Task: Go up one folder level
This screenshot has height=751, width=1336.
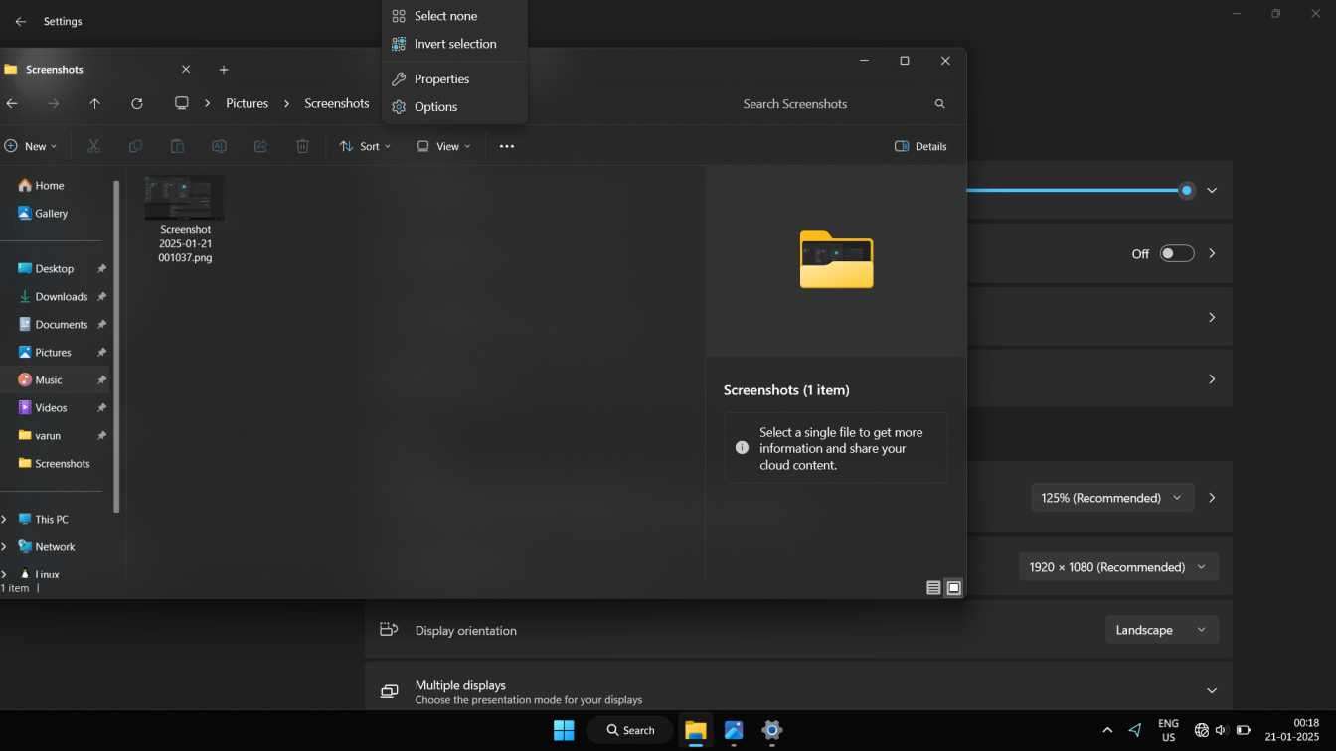Action: (94, 103)
